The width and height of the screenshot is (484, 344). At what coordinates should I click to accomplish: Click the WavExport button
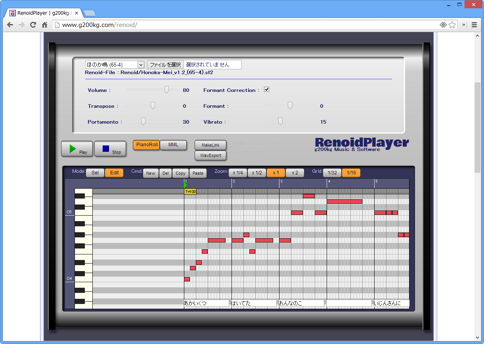[x=210, y=155]
